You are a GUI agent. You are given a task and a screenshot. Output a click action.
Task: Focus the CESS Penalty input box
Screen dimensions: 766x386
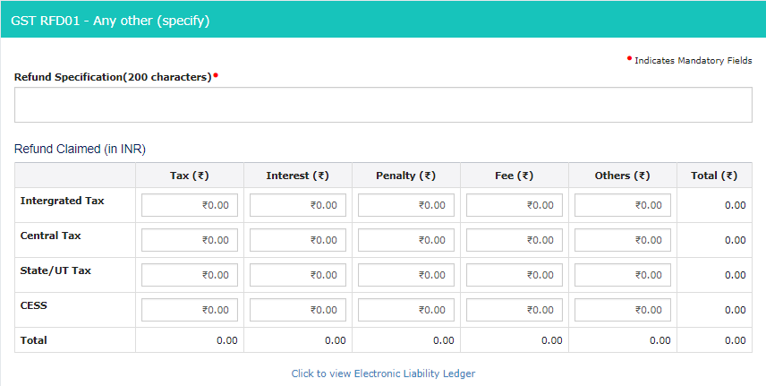coord(406,310)
